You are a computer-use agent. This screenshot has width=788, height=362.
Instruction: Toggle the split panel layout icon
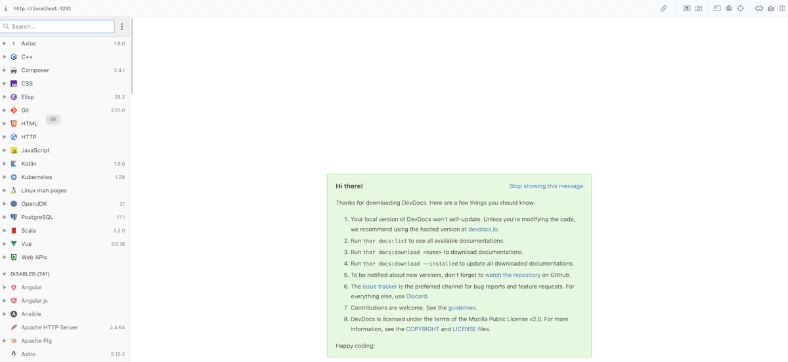(782, 9)
